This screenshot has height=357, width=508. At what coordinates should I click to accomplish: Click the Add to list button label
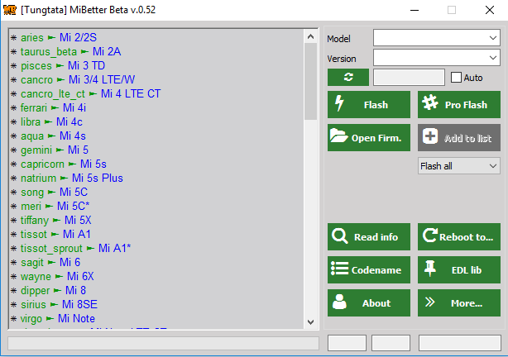pos(467,139)
